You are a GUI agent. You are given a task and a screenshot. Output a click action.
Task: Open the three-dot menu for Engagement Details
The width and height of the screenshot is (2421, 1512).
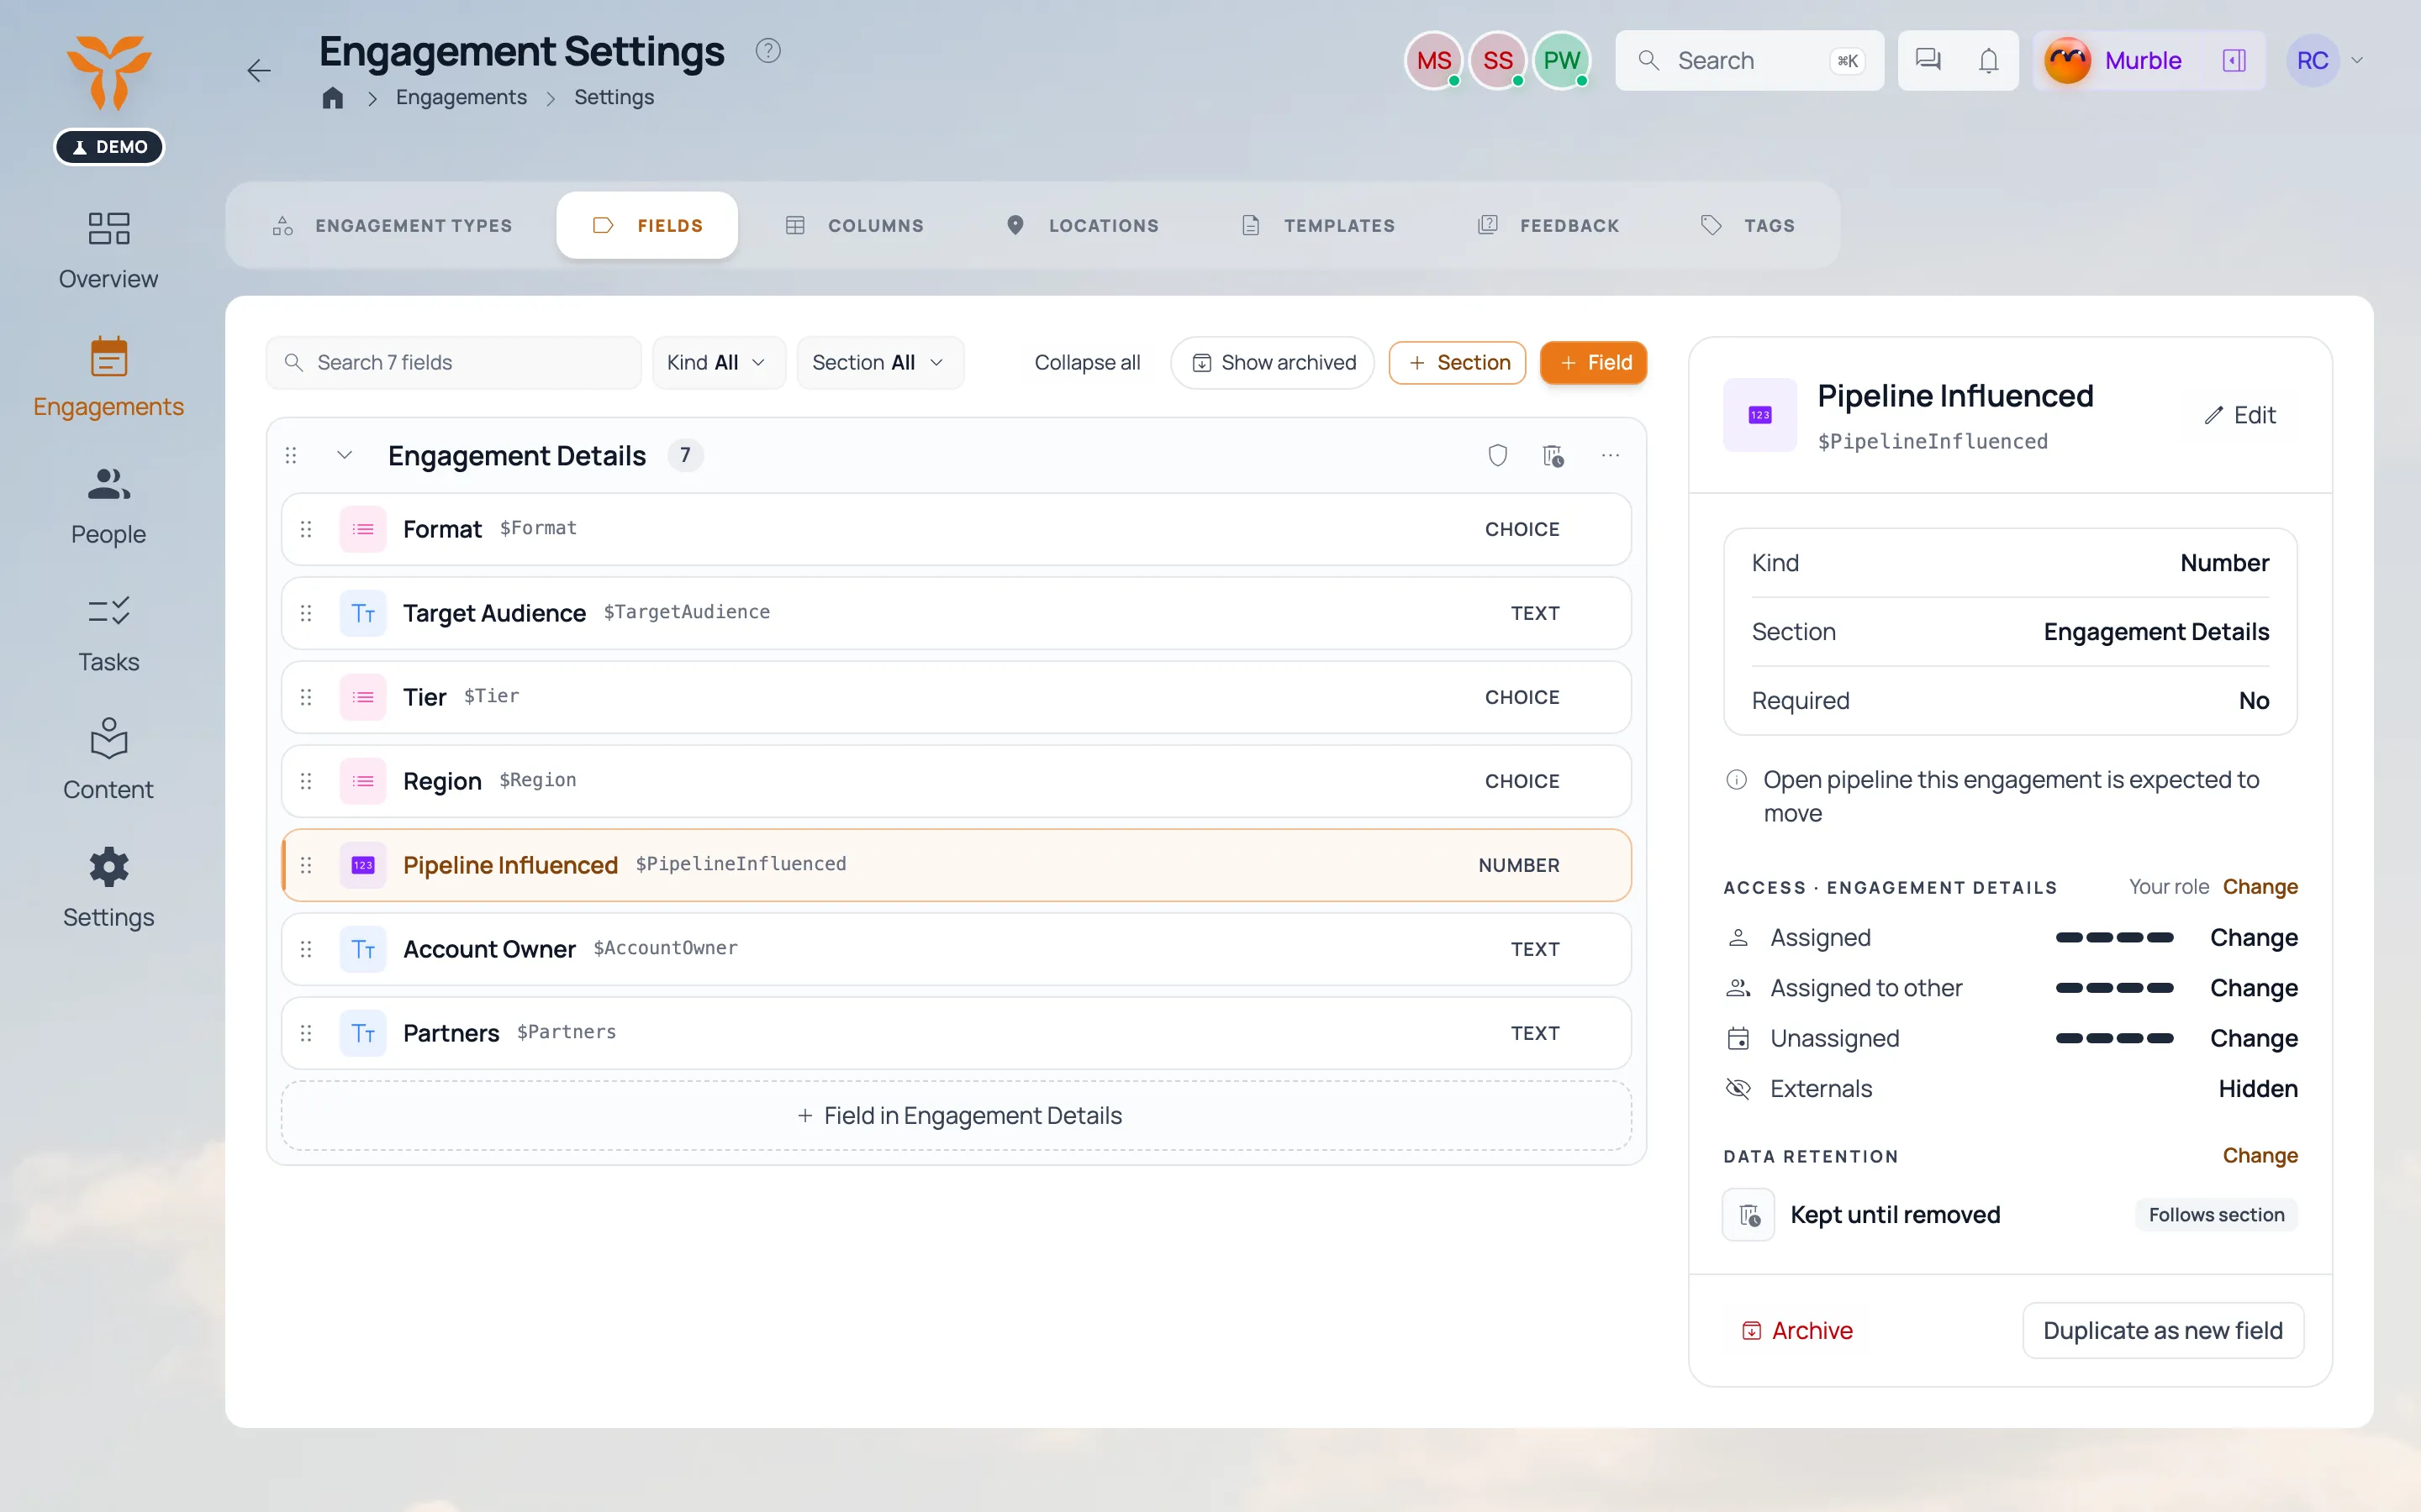point(1610,456)
